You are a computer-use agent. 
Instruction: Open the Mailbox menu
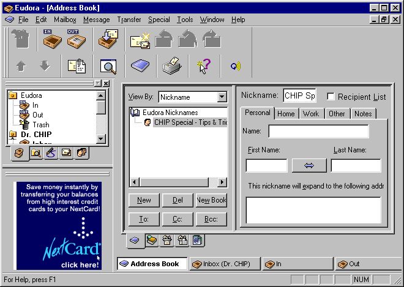pos(65,20)
